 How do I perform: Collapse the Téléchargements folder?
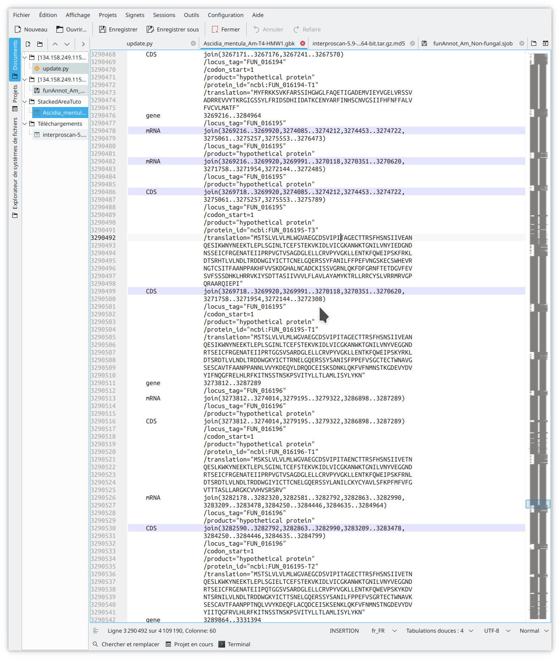pyautogui.click(x=25, y=124)
